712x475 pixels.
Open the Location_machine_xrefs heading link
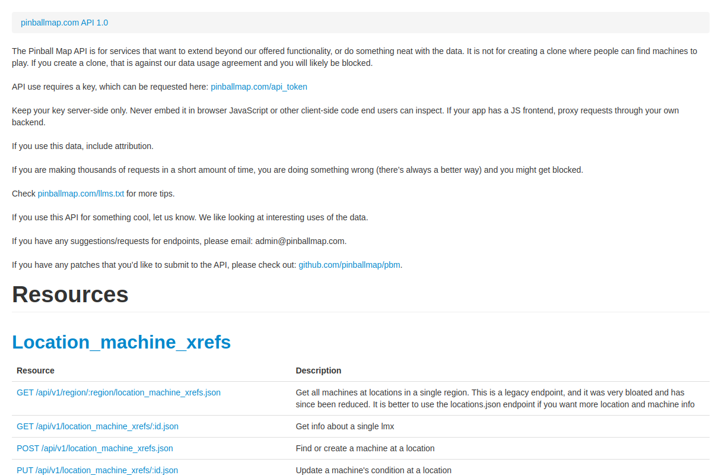(x=121, y=342)
